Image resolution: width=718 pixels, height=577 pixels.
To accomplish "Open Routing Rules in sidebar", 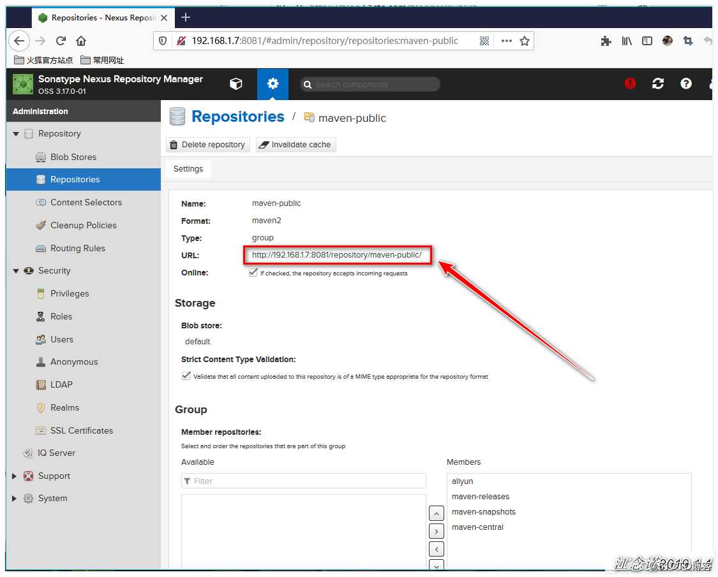I will 77,248.
